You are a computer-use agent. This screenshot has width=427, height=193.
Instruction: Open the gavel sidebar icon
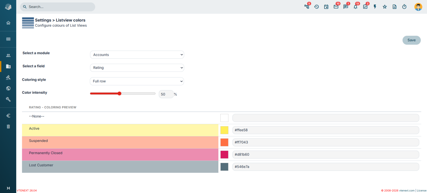tap(8, 77)
